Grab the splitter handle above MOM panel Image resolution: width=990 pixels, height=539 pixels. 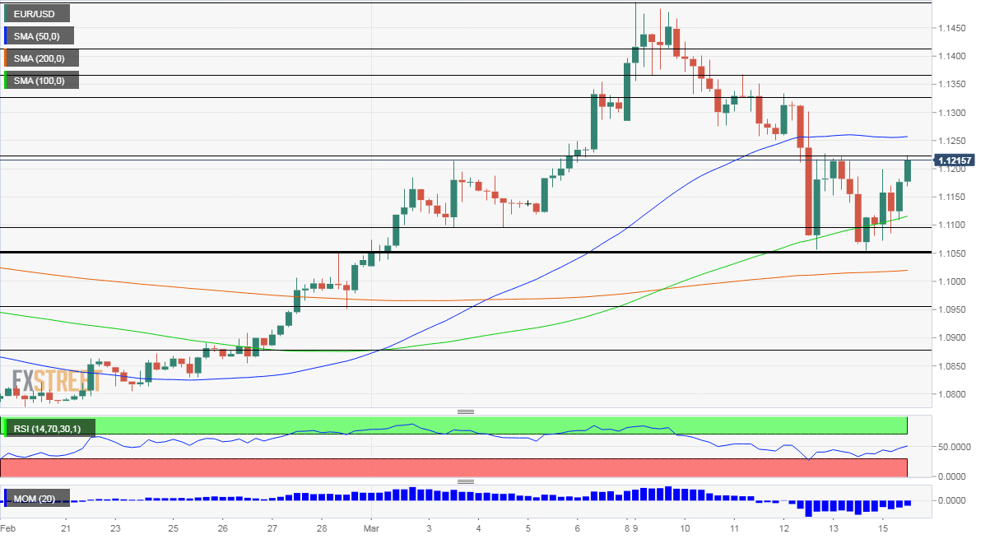click(466, 482)
